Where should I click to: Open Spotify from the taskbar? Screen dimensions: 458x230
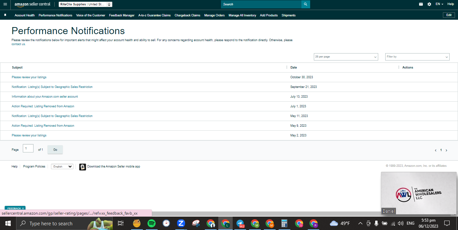point(151,223)
